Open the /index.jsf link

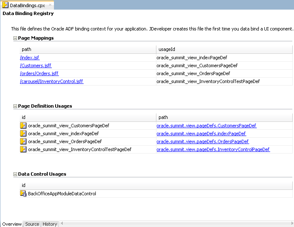(30, 58)
